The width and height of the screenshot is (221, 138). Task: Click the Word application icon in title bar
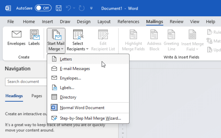click(8, 8)
